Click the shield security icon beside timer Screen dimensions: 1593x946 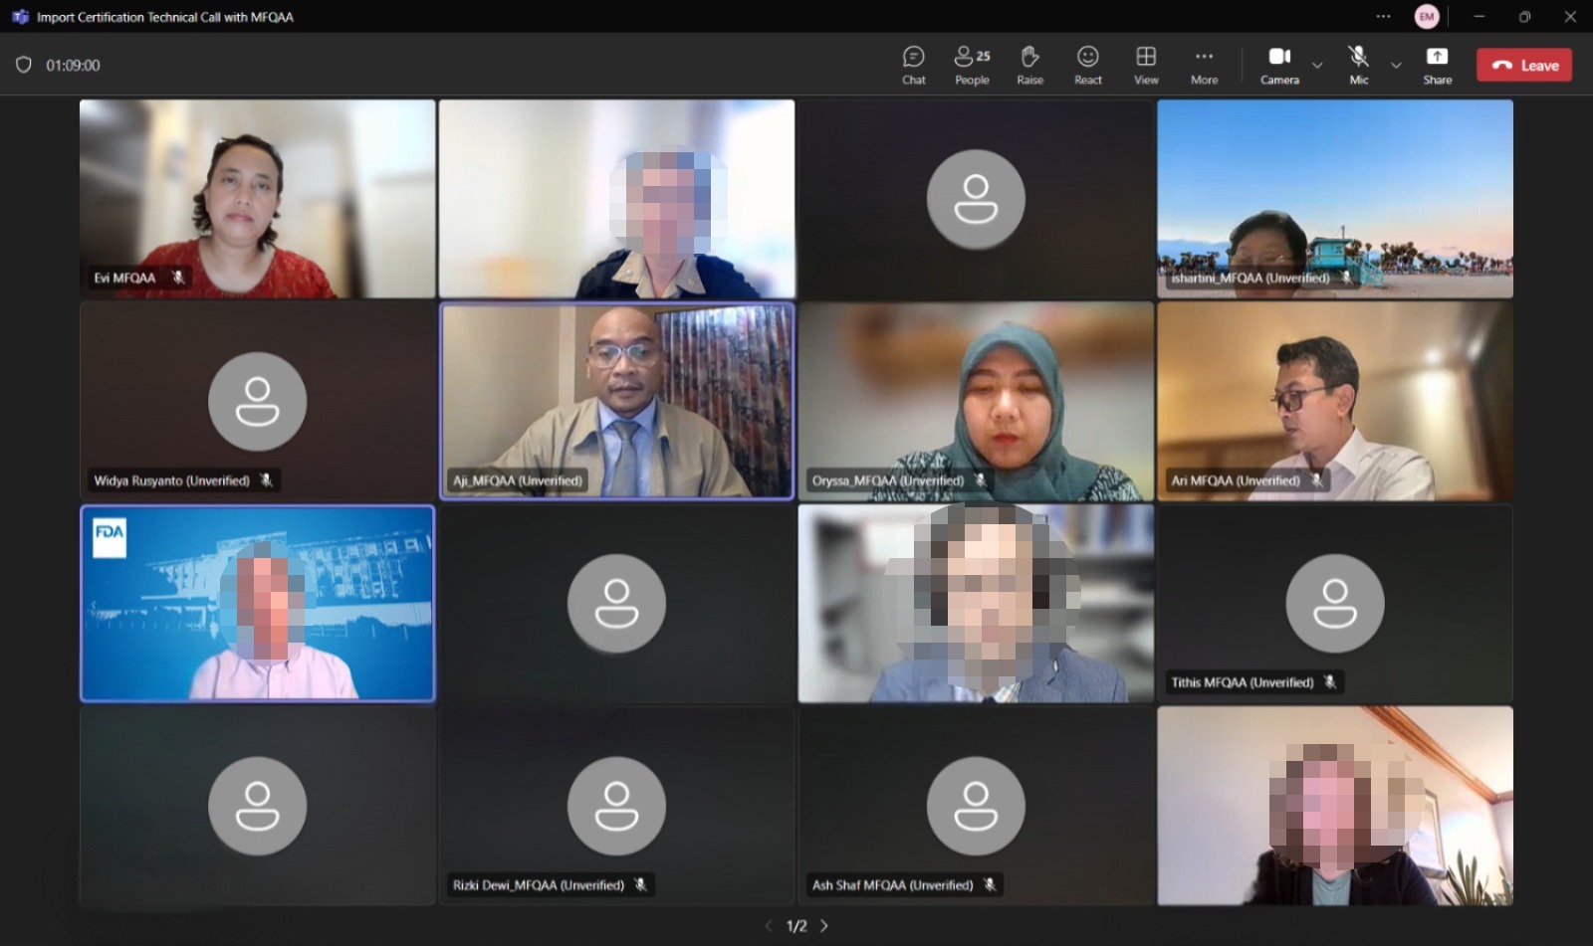24,65
